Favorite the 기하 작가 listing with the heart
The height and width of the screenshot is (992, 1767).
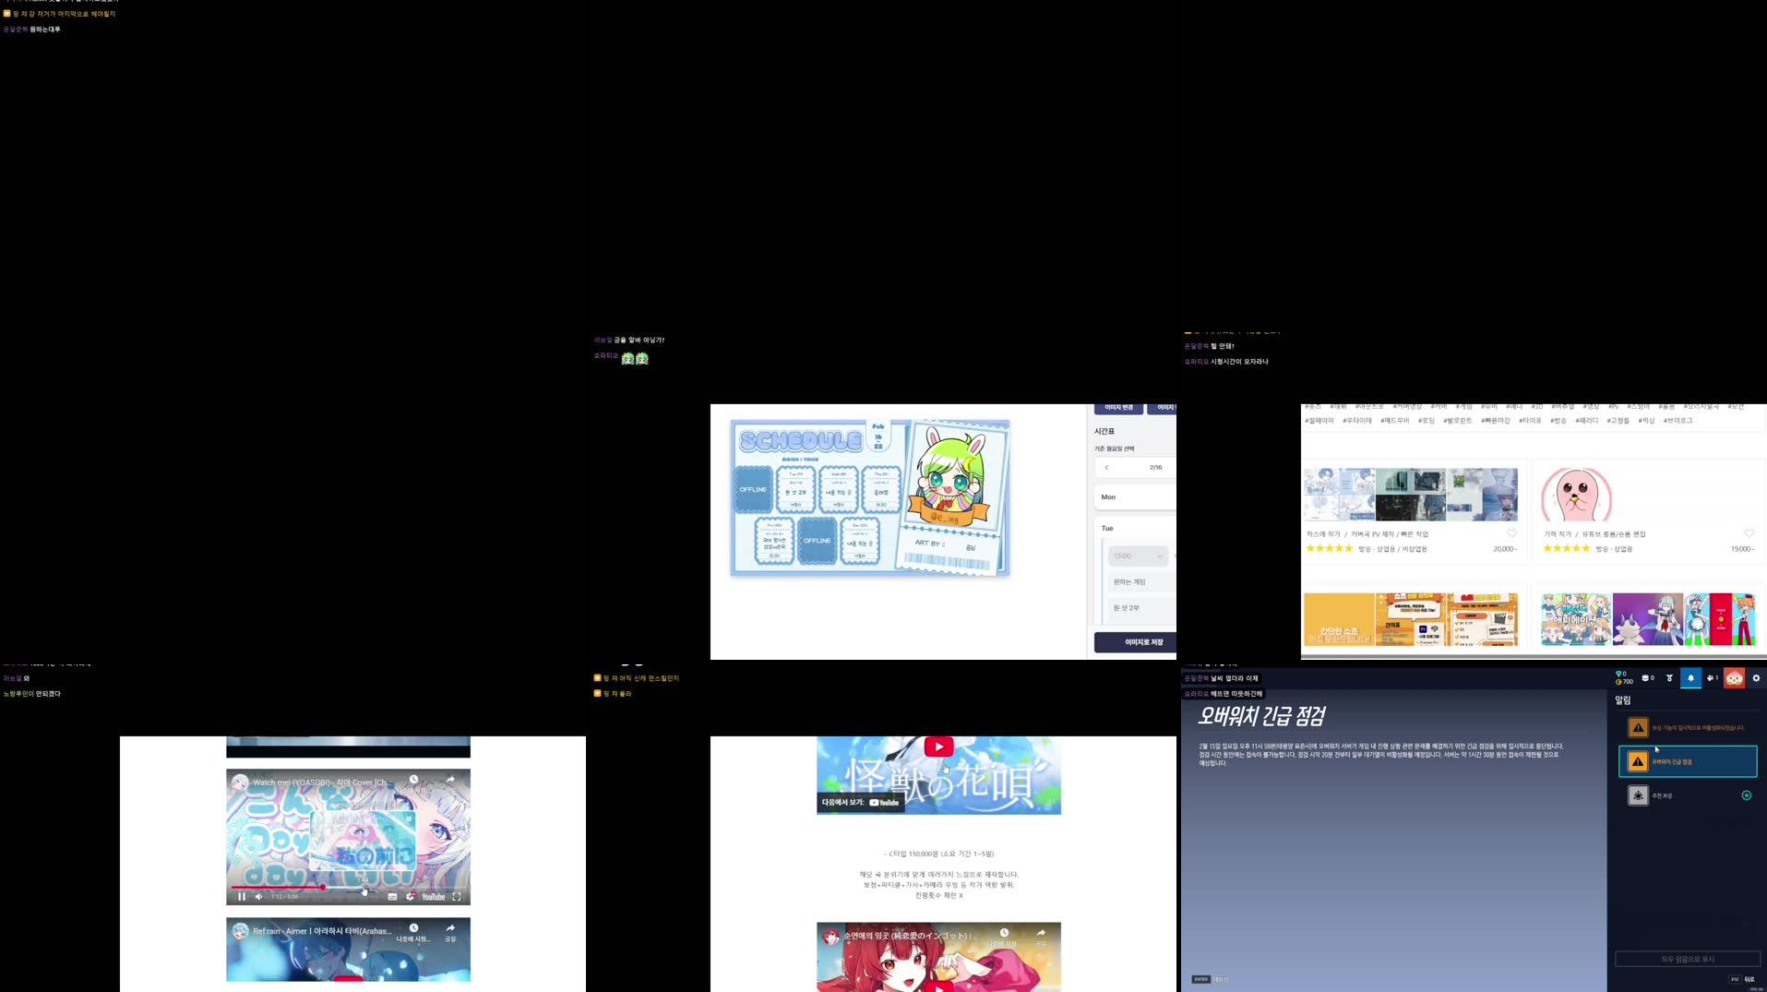1749,532
